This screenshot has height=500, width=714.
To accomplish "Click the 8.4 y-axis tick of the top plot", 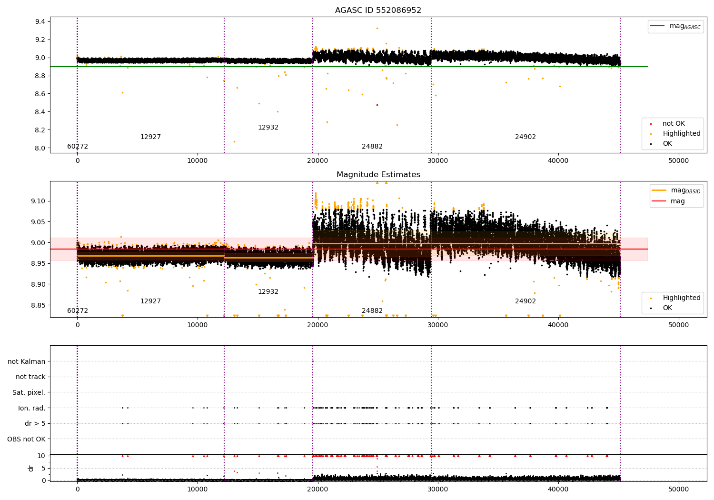I will [x=40, y=112].
